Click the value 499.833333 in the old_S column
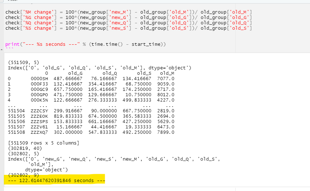 [x=137, y=100]
